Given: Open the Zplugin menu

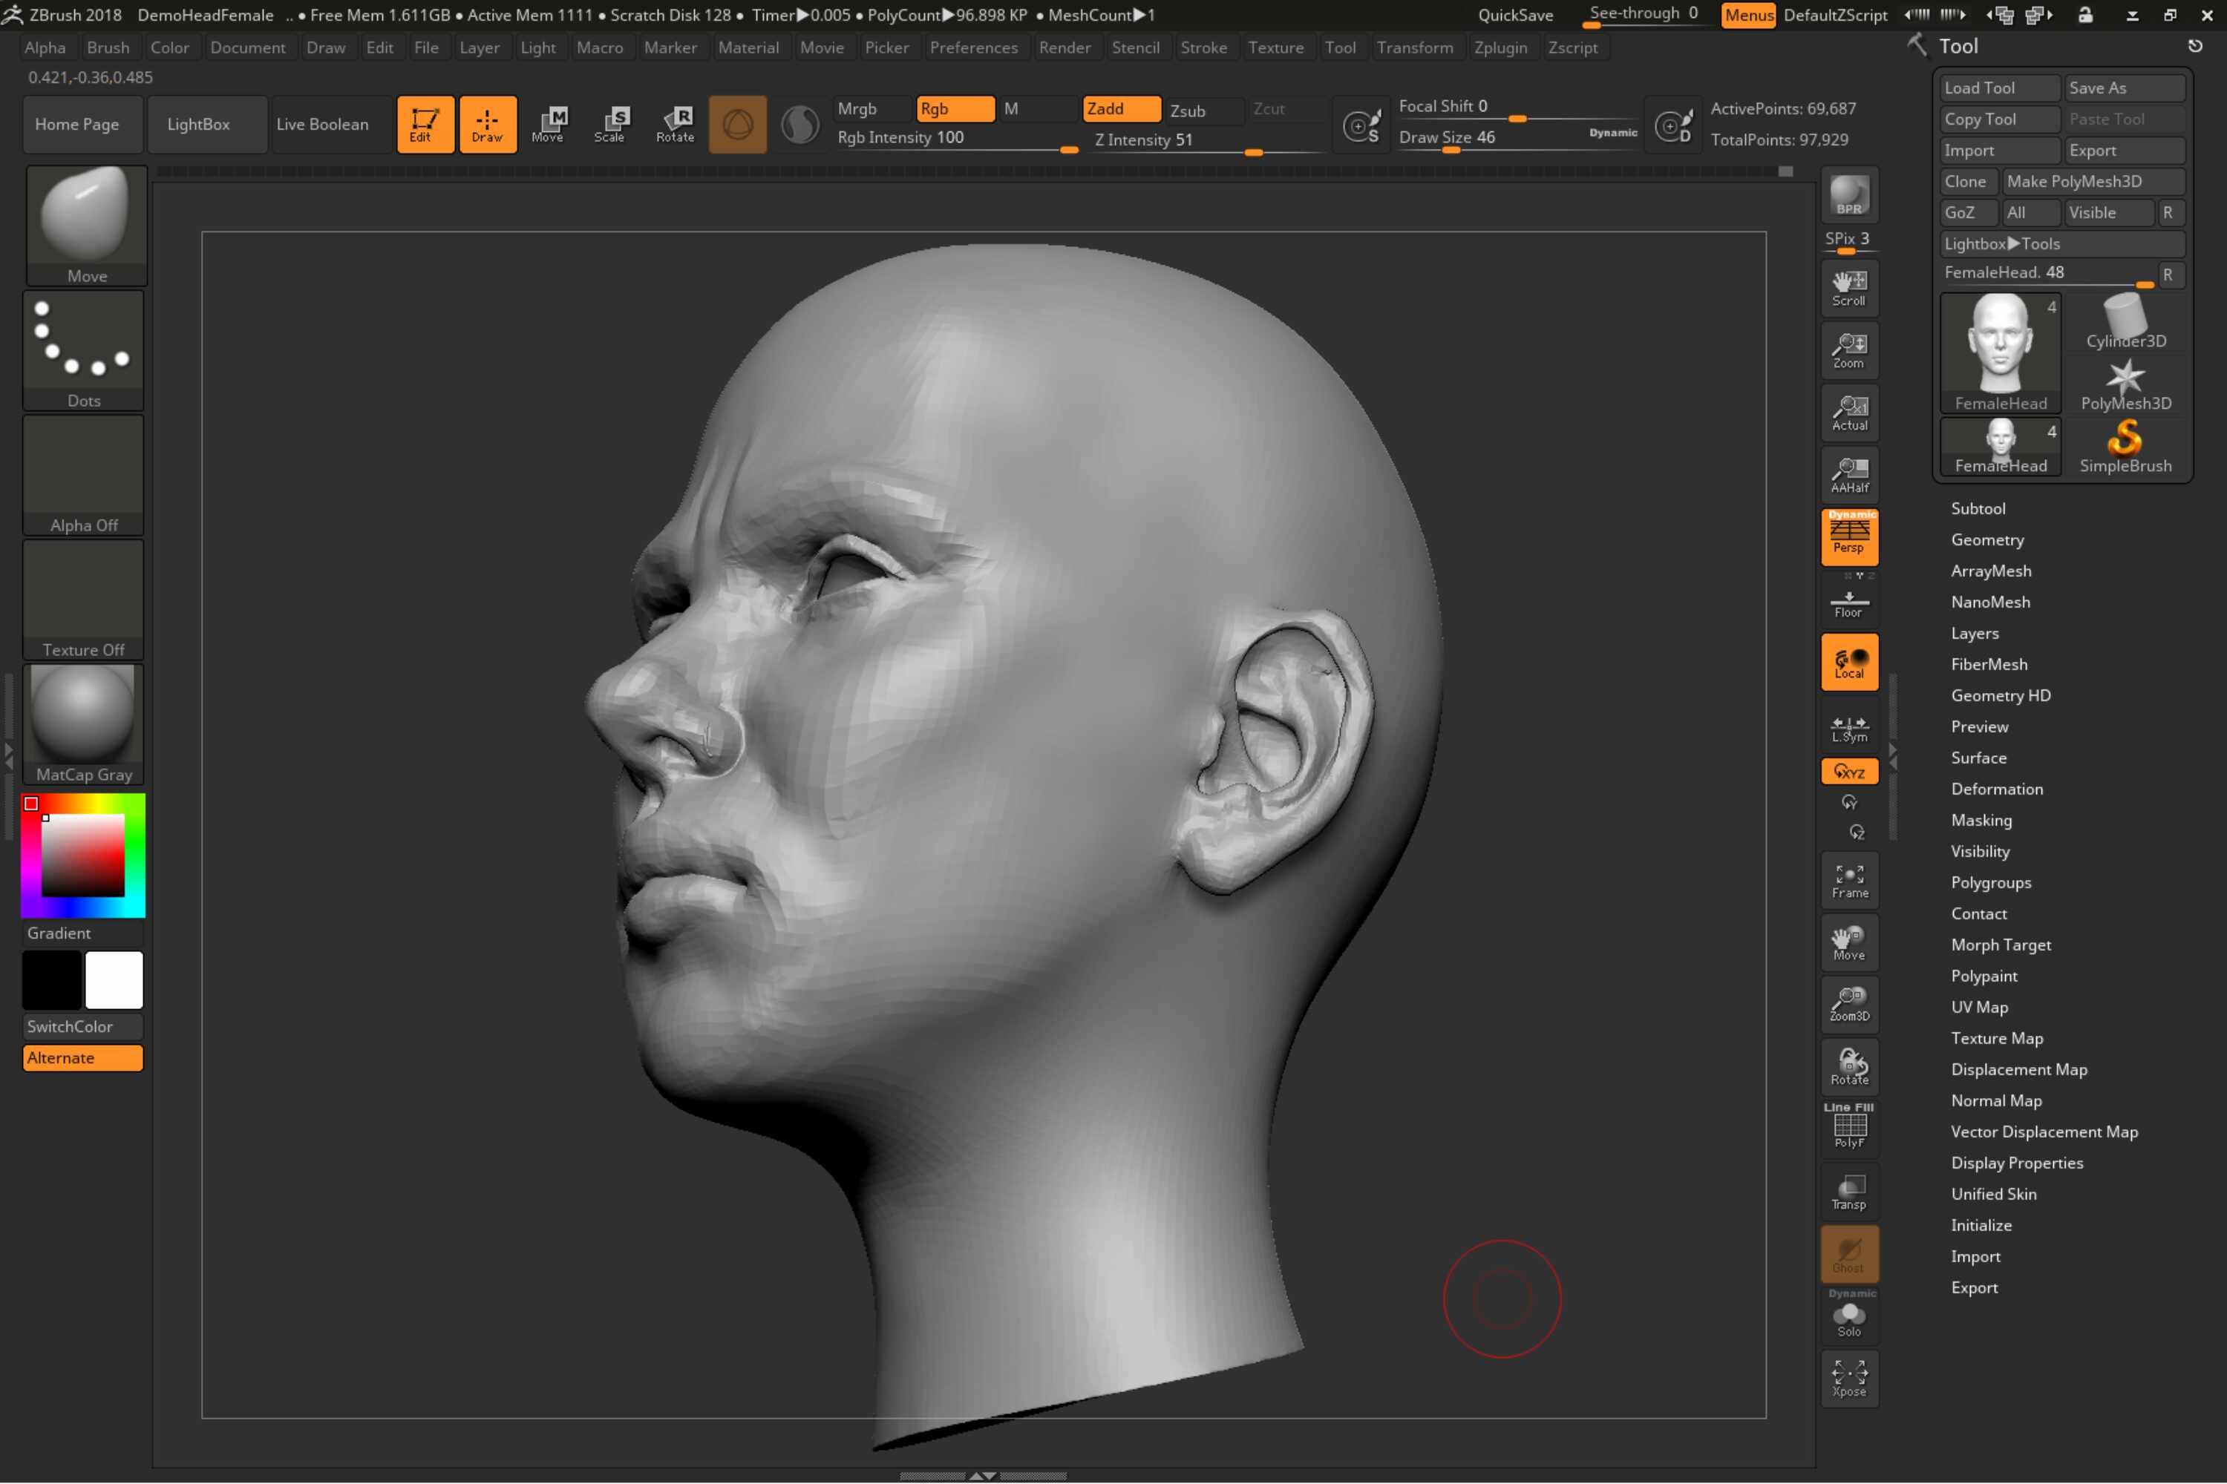Looking at the screenshot, I should click(1500, 47).
